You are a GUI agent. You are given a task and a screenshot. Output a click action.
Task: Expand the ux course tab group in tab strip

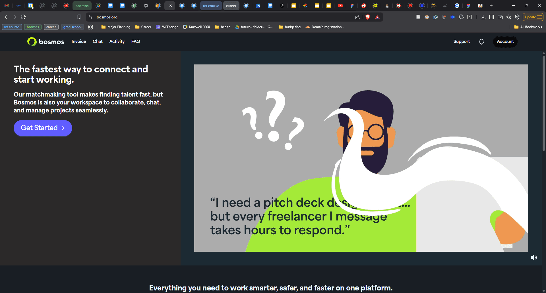tap(211, 6)
